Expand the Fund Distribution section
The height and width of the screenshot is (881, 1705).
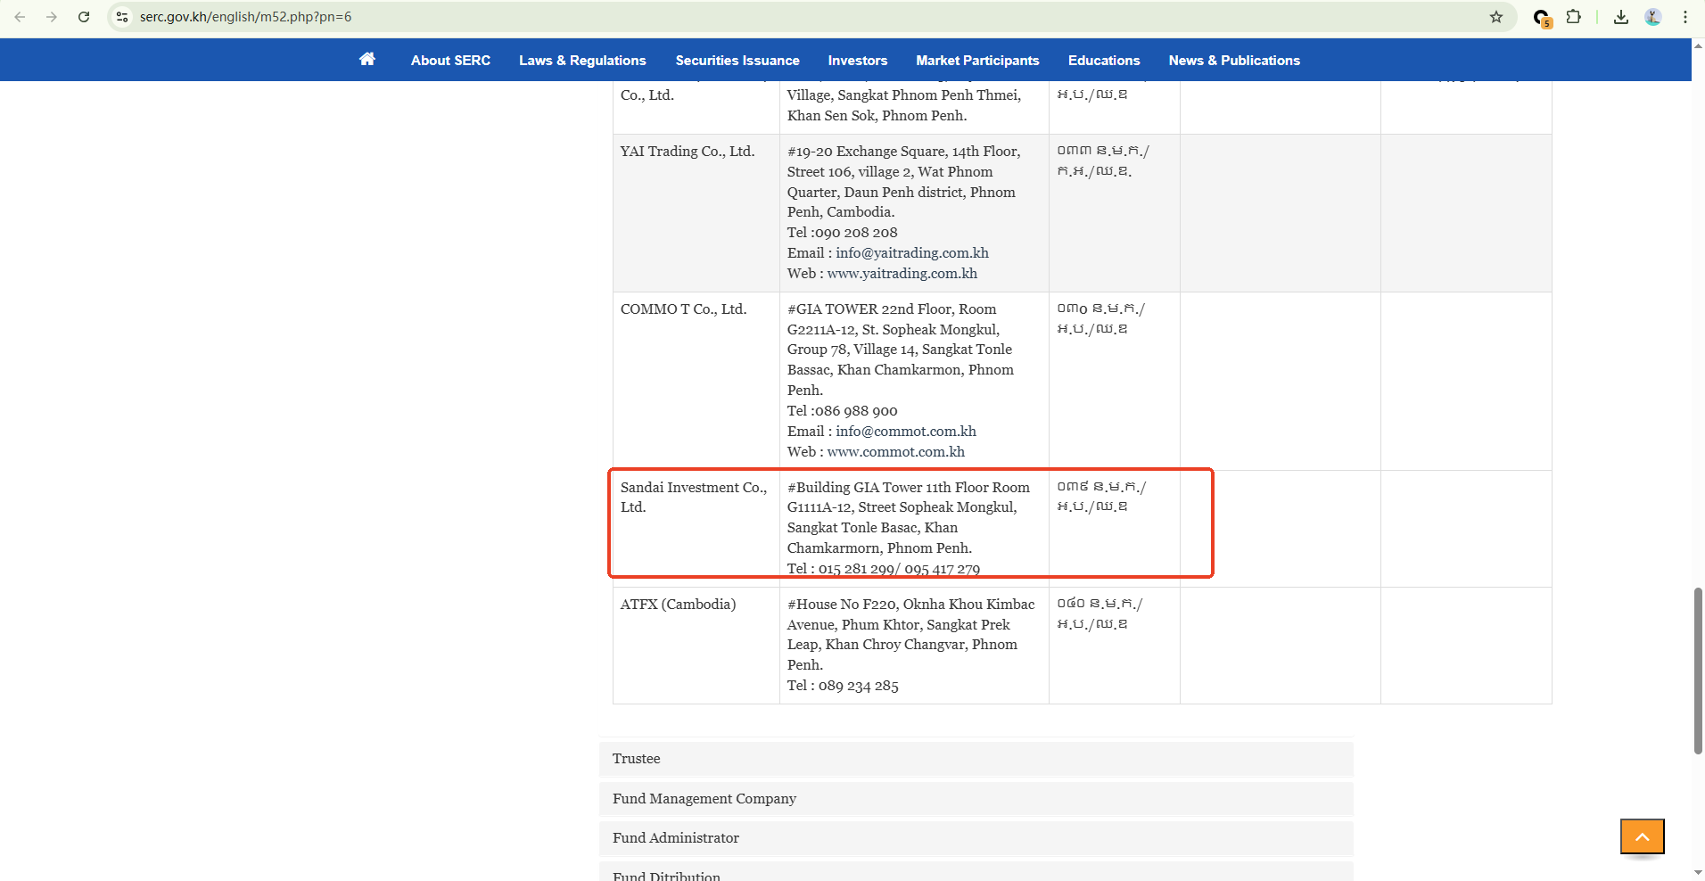click(976, 871)
